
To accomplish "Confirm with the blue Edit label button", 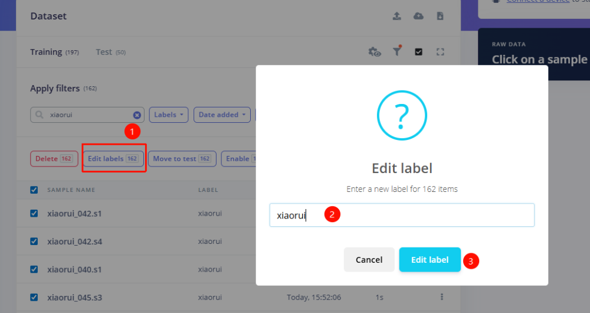I will coord(430,260).
